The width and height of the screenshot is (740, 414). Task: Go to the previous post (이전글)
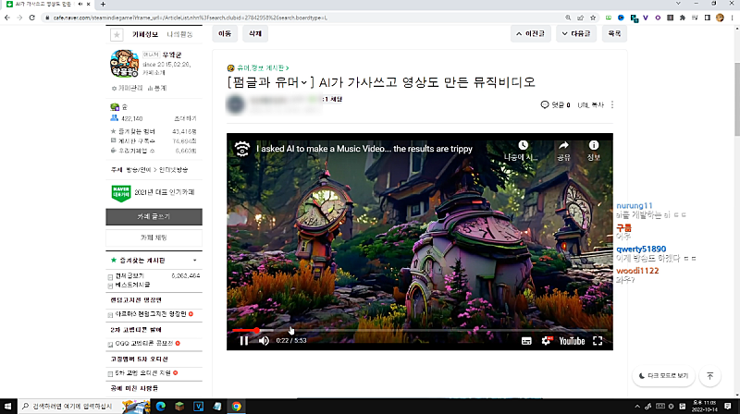[532, 33]
